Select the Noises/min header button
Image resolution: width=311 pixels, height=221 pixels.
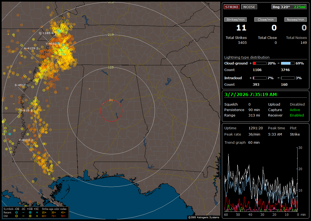pyautogui.click(x=295, y=20)
